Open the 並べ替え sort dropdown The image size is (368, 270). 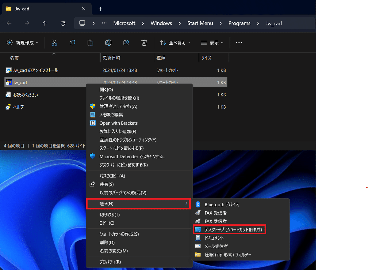pyautogui.click(x=175, y=43)
